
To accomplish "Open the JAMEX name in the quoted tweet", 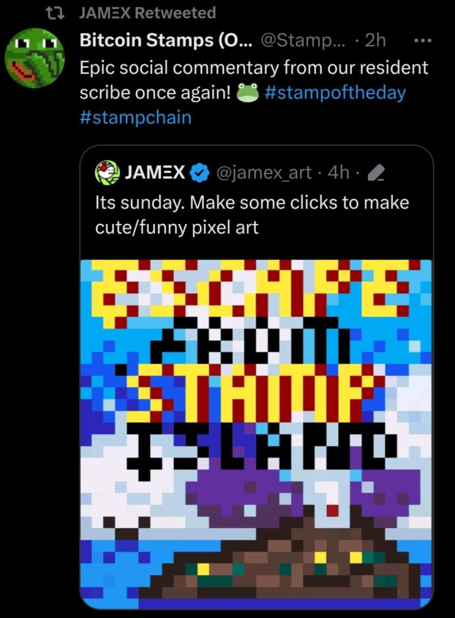I will 154,173.
